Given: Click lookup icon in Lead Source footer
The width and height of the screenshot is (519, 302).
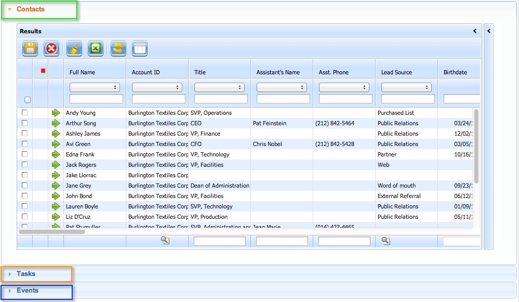Looking at the screenshot, I should (x=385, y=241).
